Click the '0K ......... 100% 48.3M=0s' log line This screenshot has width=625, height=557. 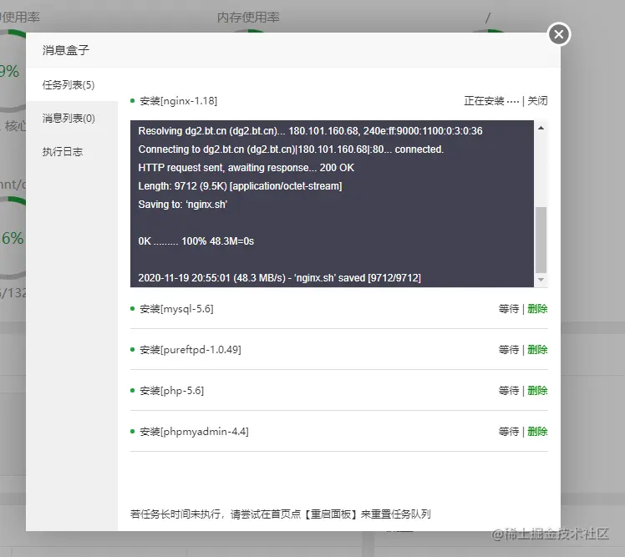[x=196, y=241]
